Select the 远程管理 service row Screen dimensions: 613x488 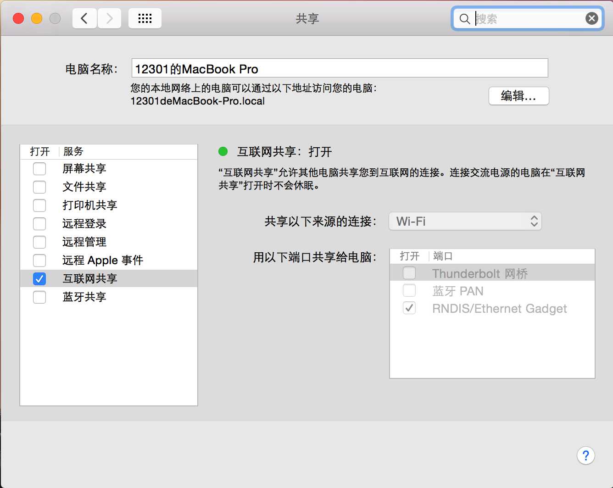[109, 242]
